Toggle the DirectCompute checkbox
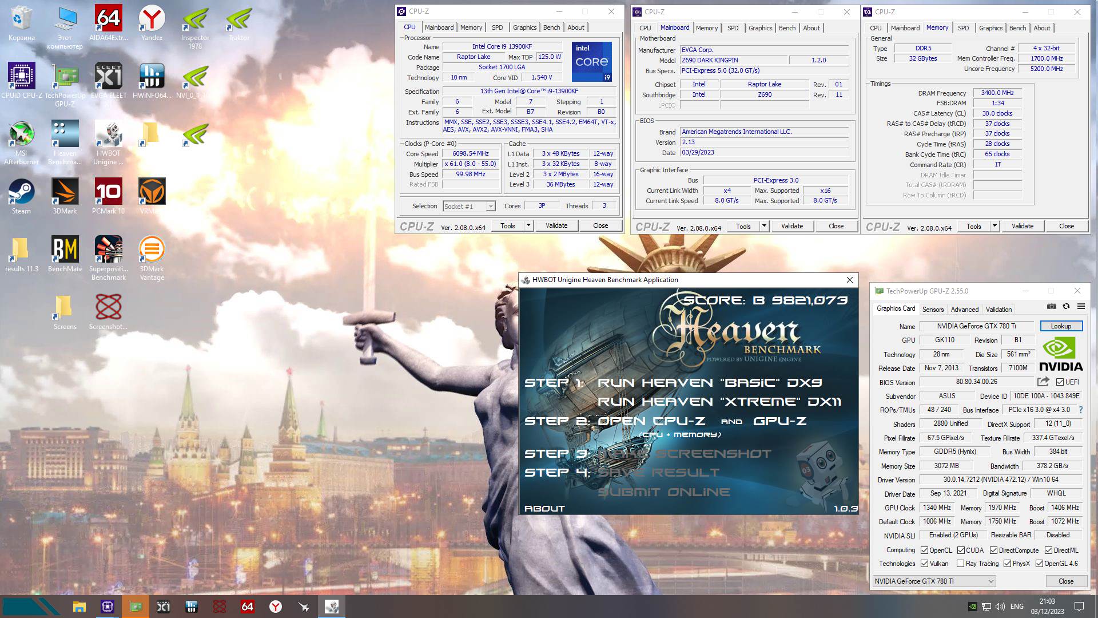The image size is (1098, 618). (993, 550)
